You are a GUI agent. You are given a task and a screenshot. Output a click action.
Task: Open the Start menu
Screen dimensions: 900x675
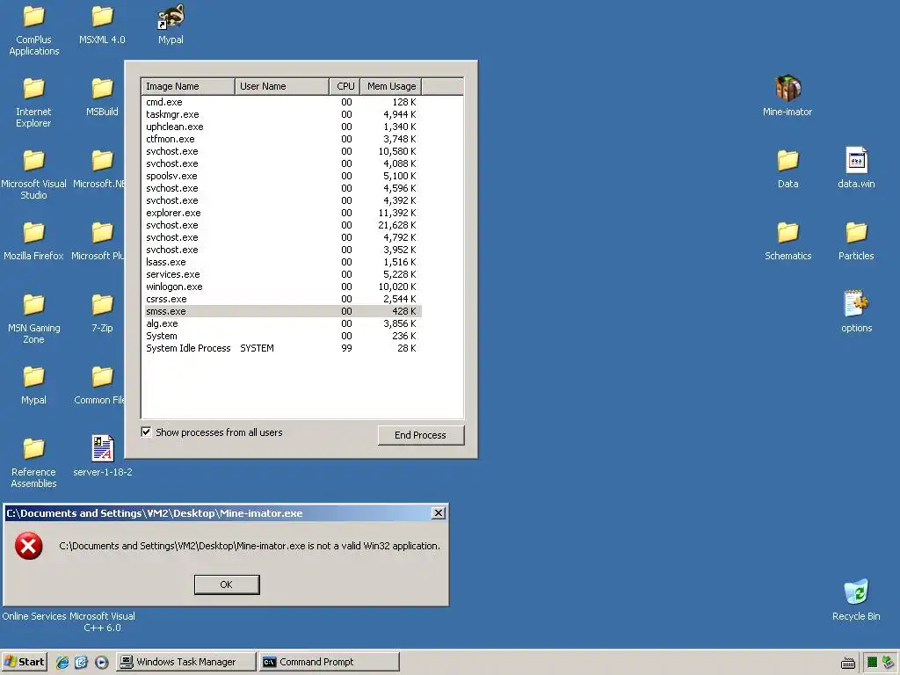pos(25,662)
